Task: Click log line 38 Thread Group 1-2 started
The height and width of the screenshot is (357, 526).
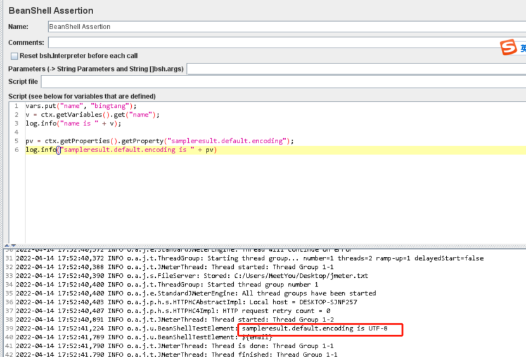Action: (175, 320)
